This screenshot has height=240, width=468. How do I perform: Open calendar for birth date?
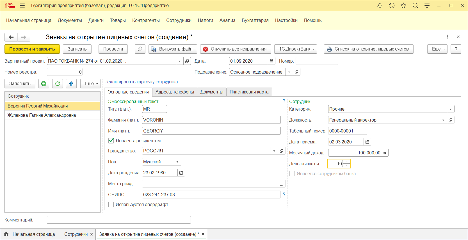pos(181,173)
